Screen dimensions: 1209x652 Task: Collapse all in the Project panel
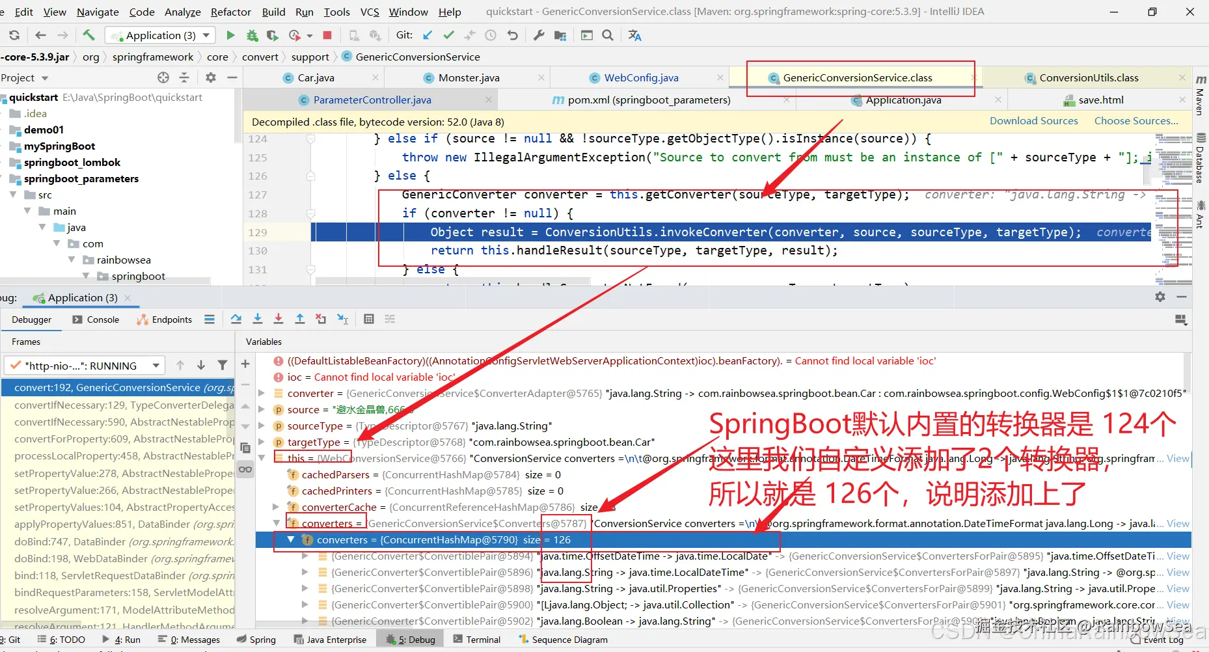(184, 77)
